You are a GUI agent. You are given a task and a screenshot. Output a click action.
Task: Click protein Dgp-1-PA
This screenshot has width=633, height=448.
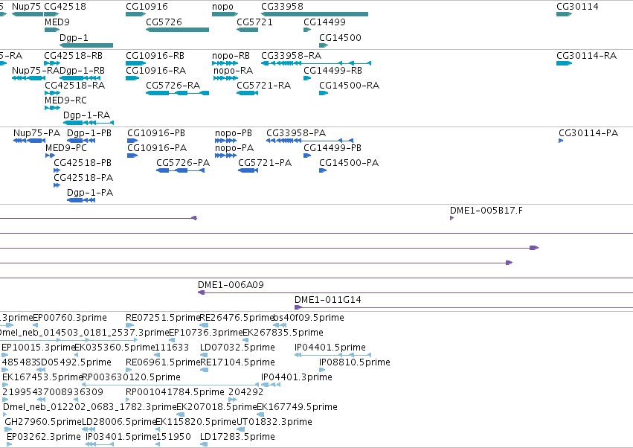pos(90,193)
